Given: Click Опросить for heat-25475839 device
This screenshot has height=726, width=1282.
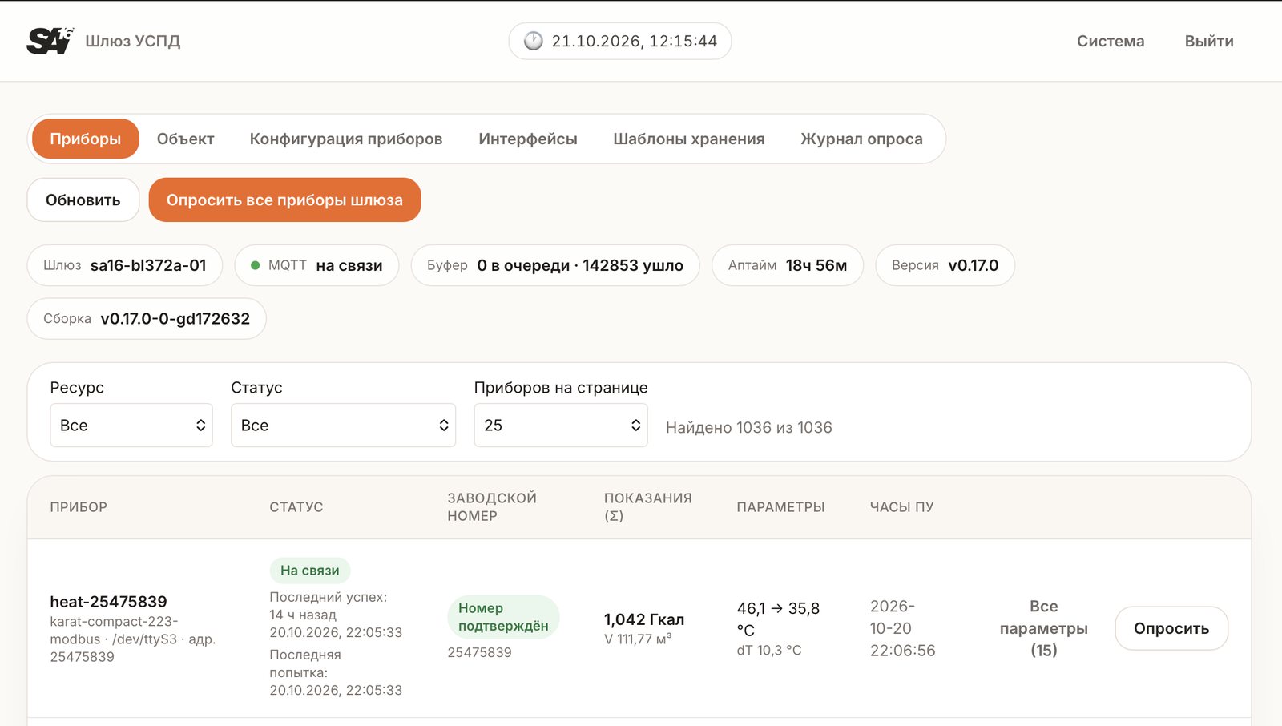Looking at the screenshot, I should tap(1171, 628).
